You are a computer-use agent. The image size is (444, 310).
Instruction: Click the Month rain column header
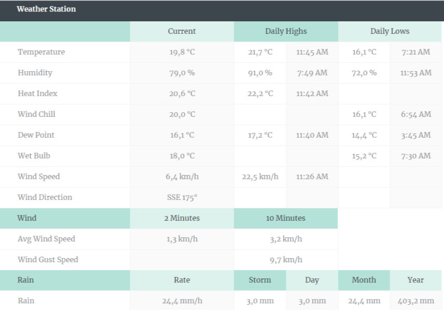point(364,280)
